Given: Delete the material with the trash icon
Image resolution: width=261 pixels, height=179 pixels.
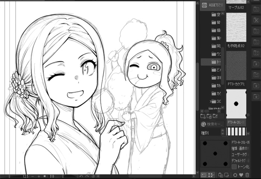Looking at the screenshot, I should 247,175.
